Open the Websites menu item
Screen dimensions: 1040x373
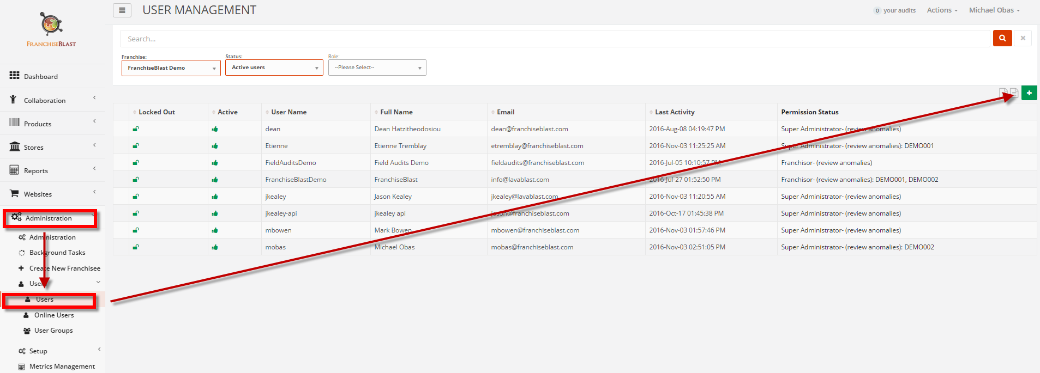[x=38, y=194]
